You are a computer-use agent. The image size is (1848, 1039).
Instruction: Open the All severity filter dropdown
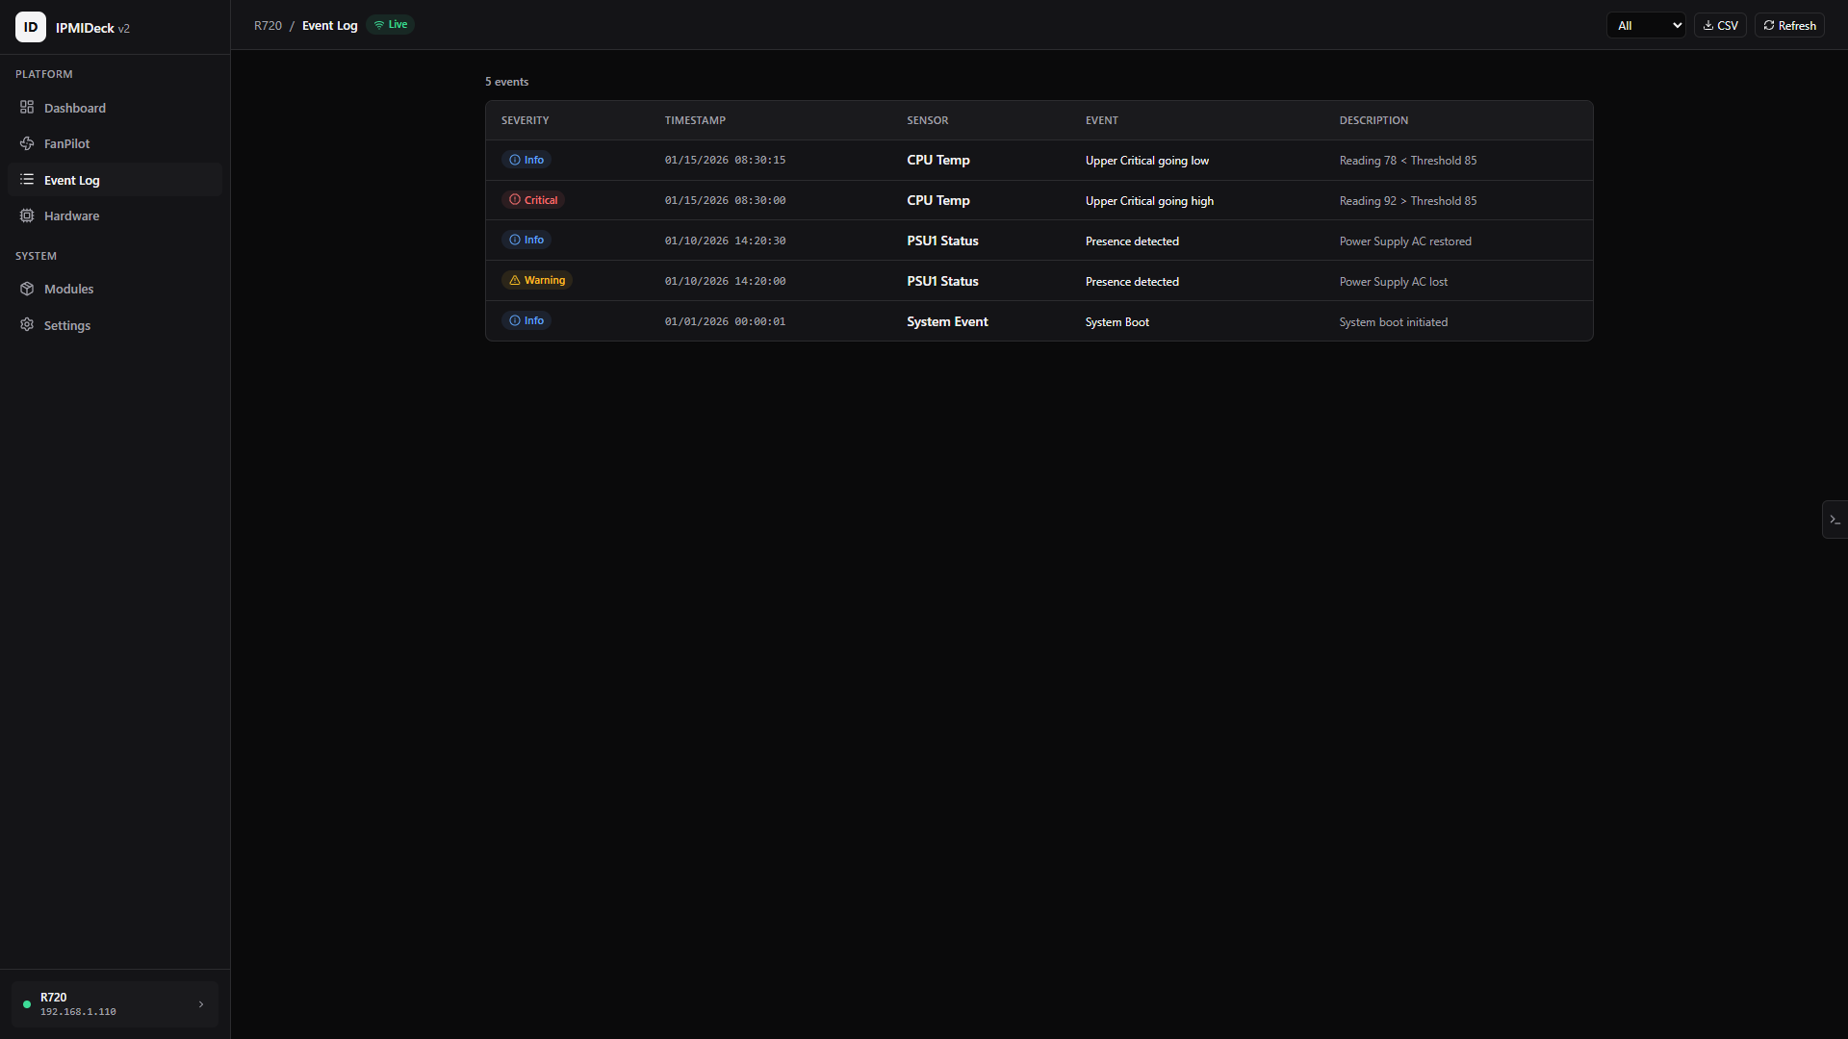1646,26
